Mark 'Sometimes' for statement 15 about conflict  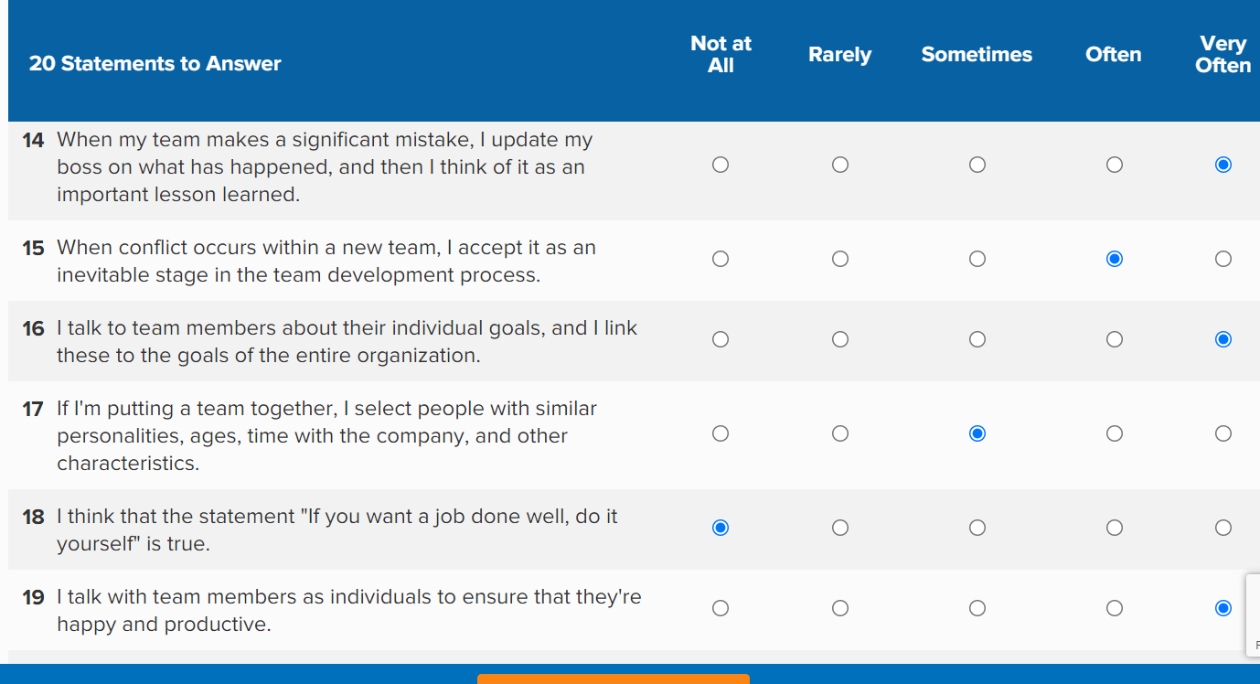tap(977, 259)
